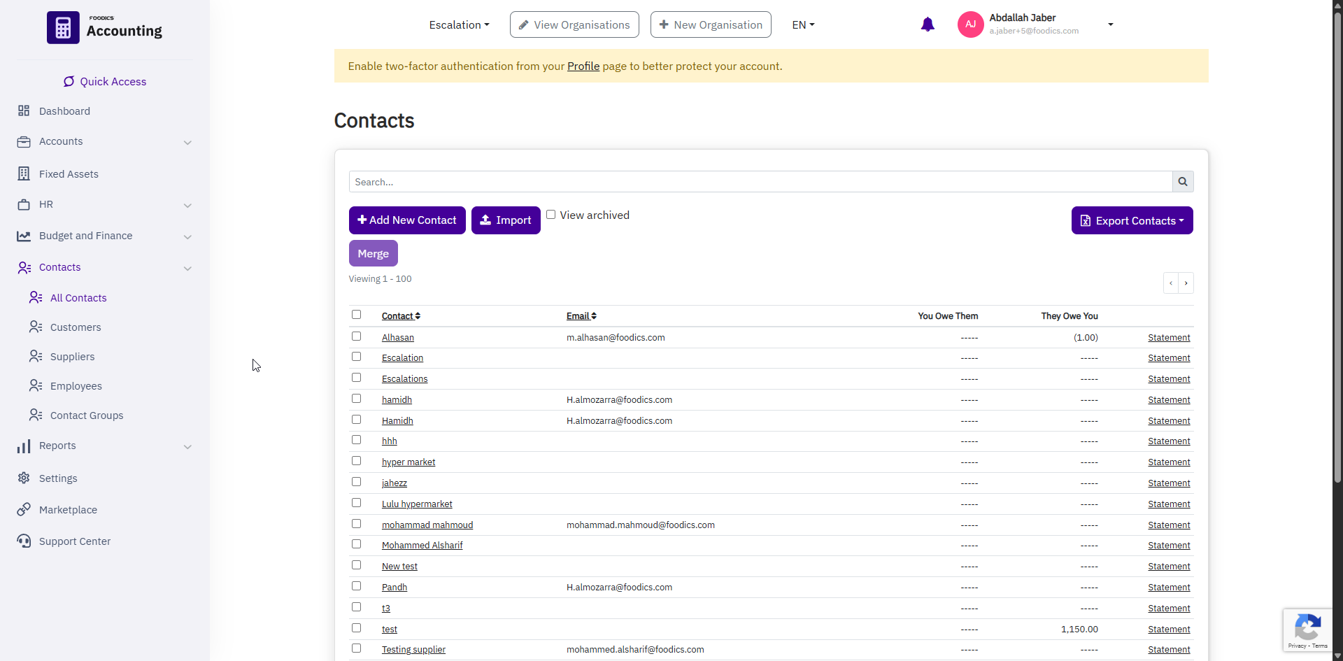Screen dimensions: 1343x661
Task: Click the page vertical scrollbar
Action: point(1337,280)
